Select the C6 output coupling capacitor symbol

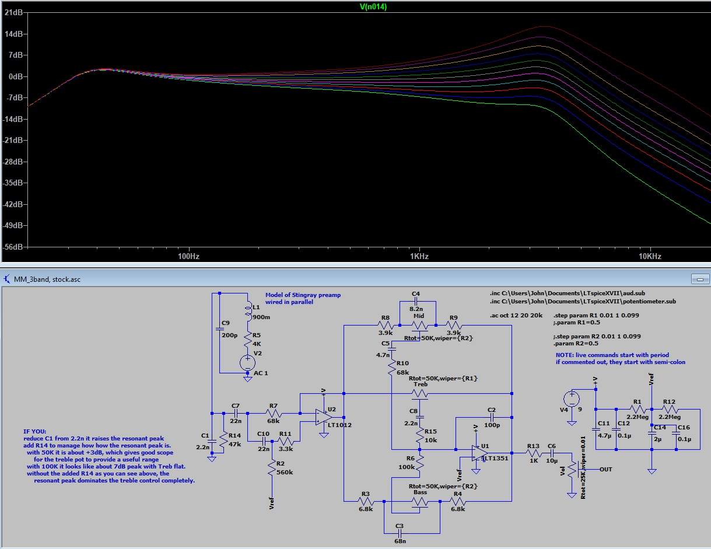(x=551, y=453)
